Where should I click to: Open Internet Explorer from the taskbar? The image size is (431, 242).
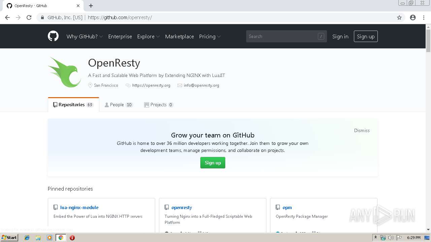click(x=27, y=238)
